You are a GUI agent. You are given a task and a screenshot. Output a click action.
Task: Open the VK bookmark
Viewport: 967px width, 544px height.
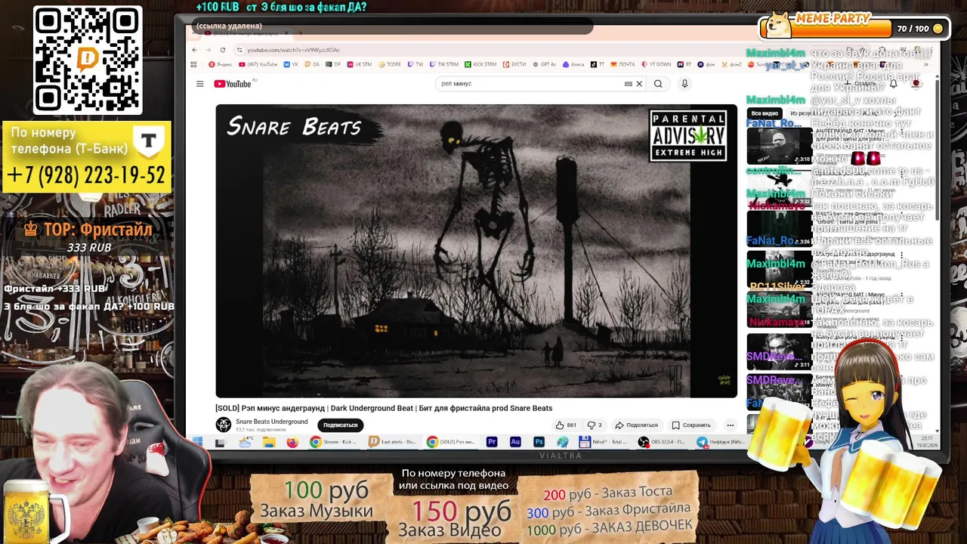coord(292,64)
